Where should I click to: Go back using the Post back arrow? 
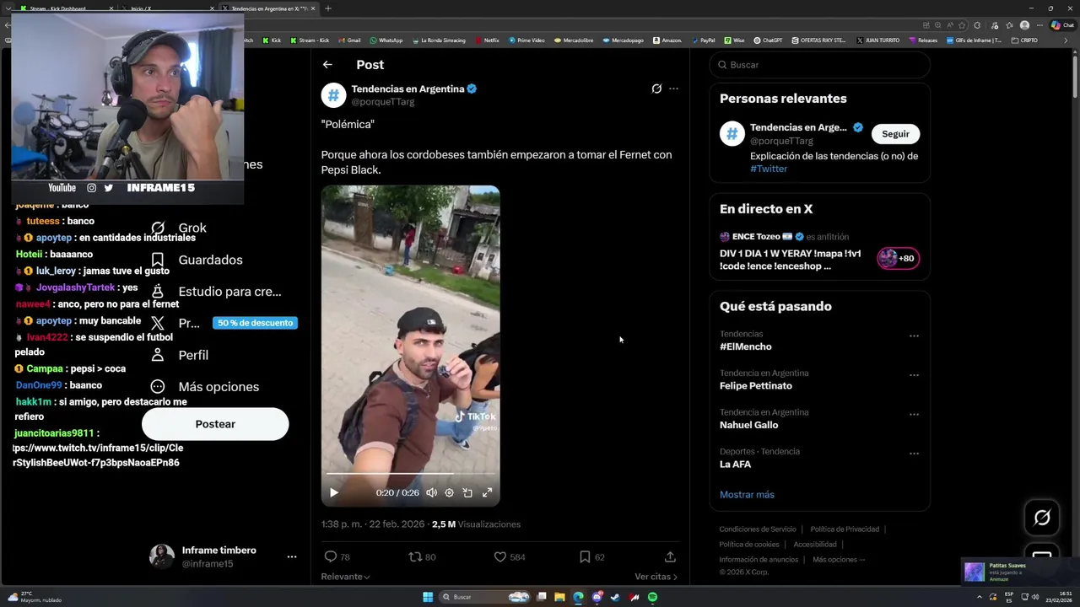(327, 65)
